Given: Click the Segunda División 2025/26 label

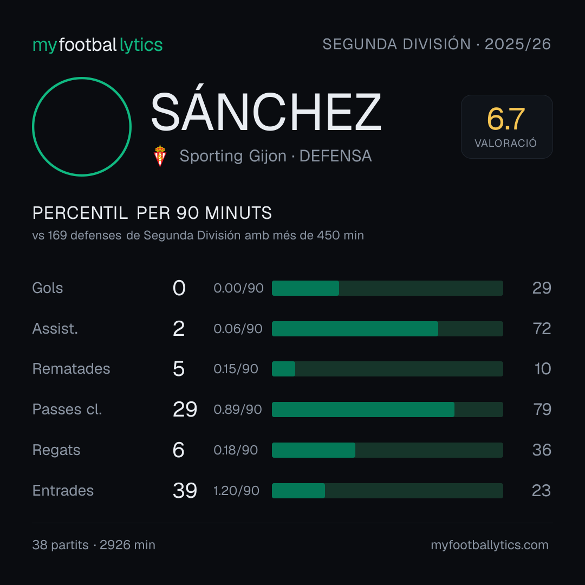Looking at the screenshot, I should click(x=437, y=44).
